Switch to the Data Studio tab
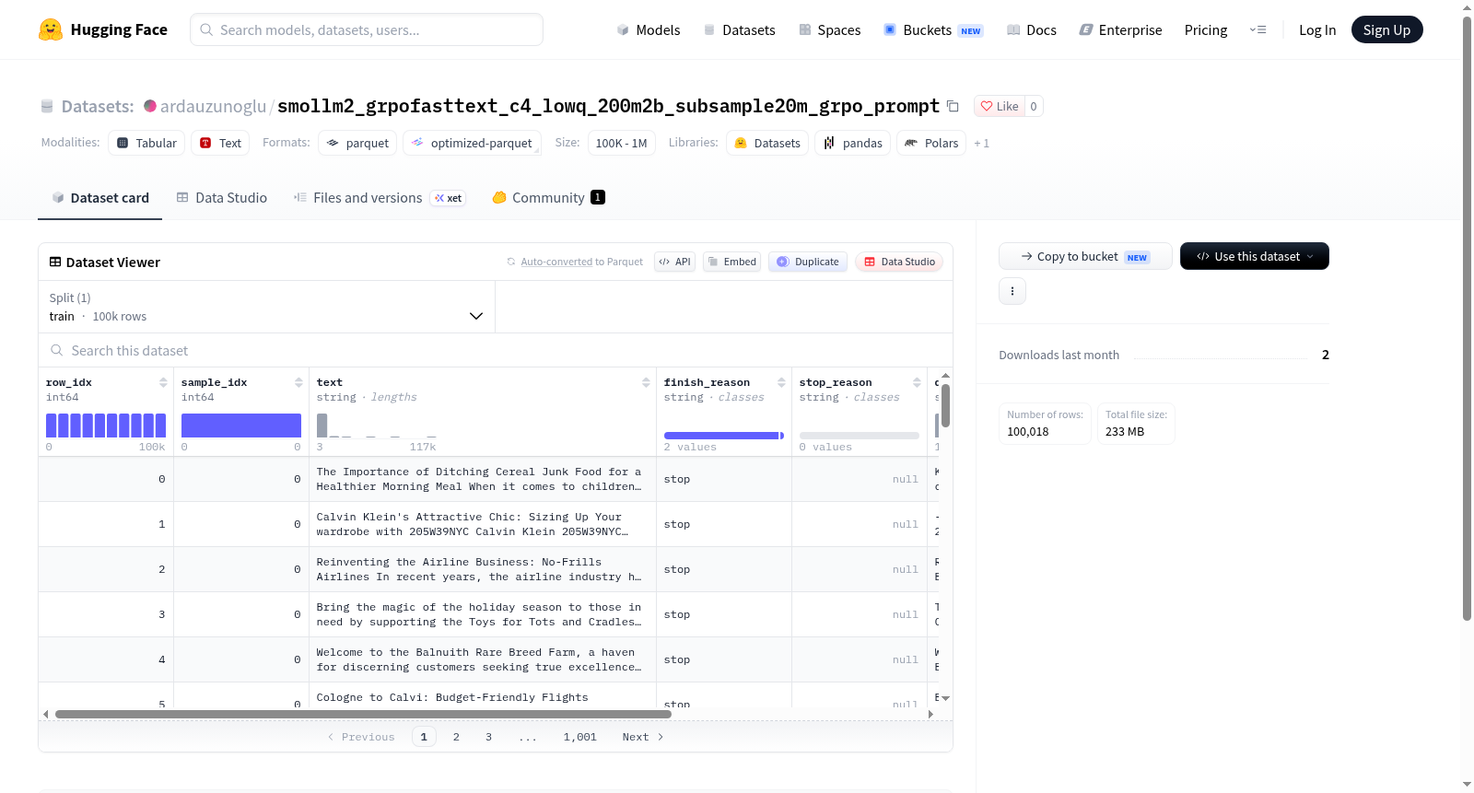 [x=222, y=197]
